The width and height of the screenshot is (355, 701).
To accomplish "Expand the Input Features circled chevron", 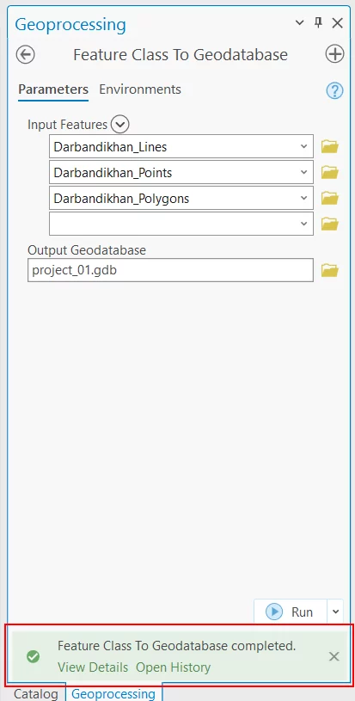I will (119, 124).
